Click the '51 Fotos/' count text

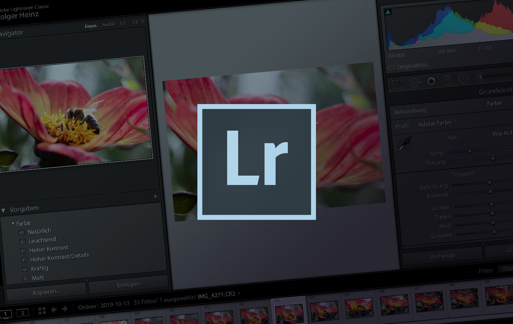click(x=146, y=302)
